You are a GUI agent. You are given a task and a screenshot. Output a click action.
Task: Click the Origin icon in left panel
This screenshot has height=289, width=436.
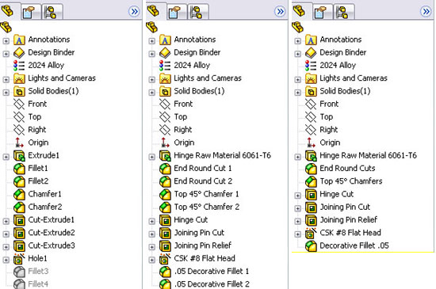19,143
